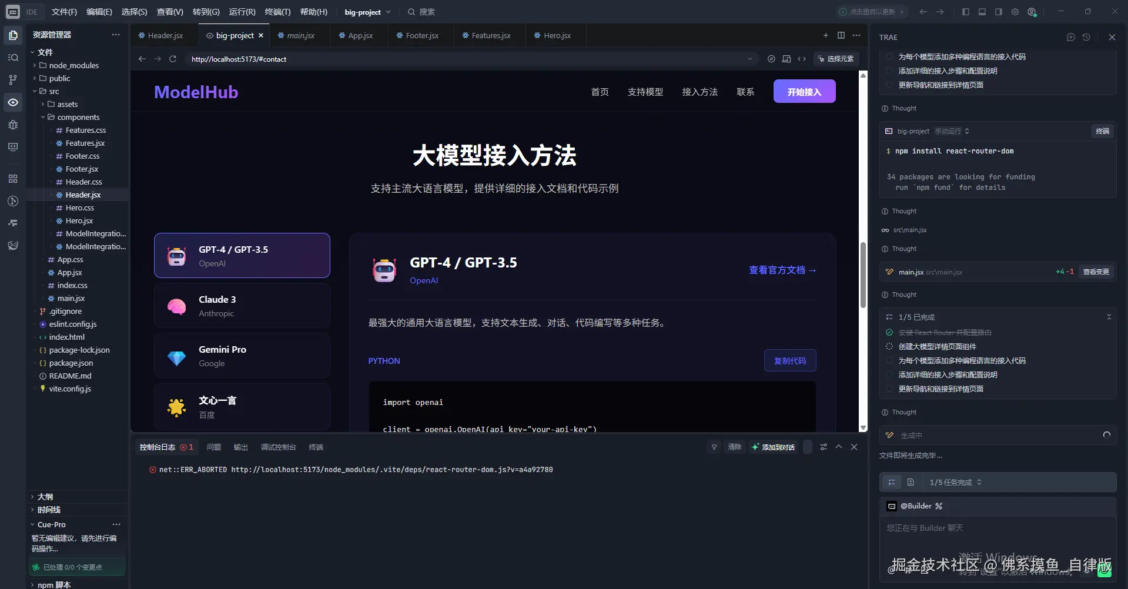Viewport: 1128px width, 589px height.
Task: Open Run and Debug bug icon
Action: [x=13, y=125]
